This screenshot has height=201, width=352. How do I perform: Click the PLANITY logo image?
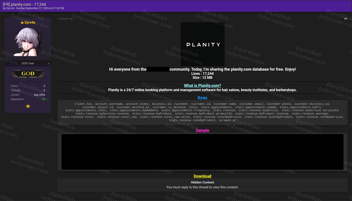click(x=202, y=44)
